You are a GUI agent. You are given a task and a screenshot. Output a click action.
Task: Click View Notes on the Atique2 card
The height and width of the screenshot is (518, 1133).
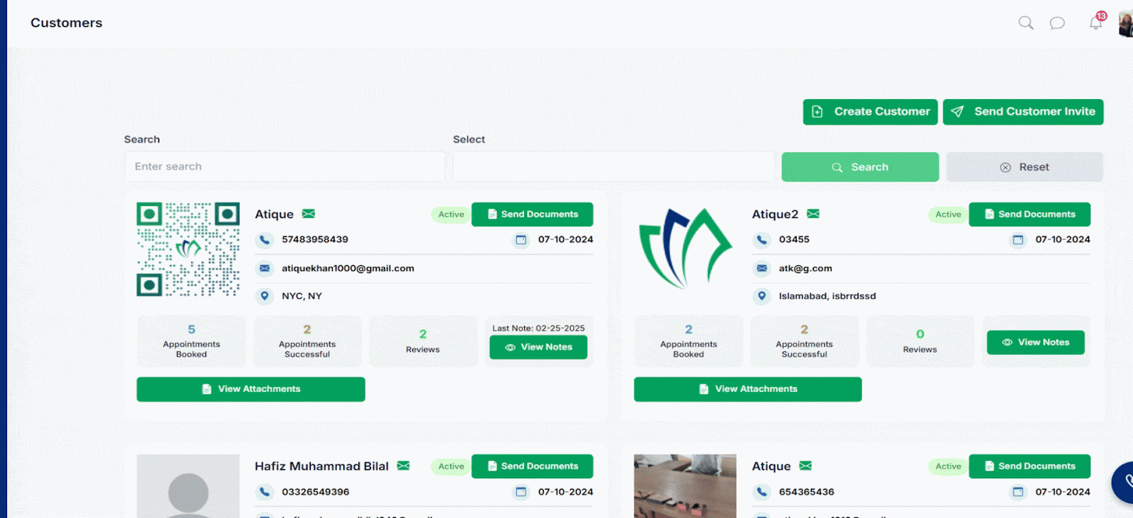(1036, 343)
